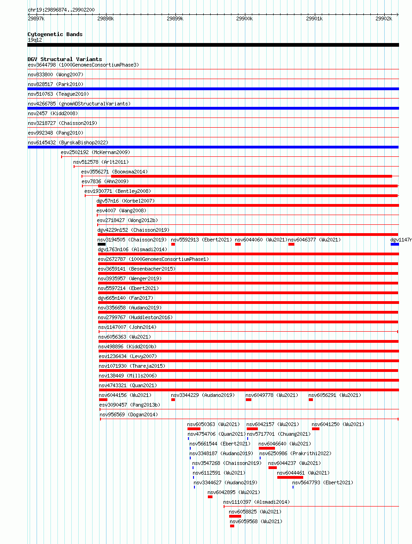412x544 pixels.
Task: Click nsv498896 (Kidd2010b) label
Action: (127, 346)
